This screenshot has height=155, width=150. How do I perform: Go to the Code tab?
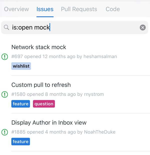pyautogui.click(x=113, y=9)
